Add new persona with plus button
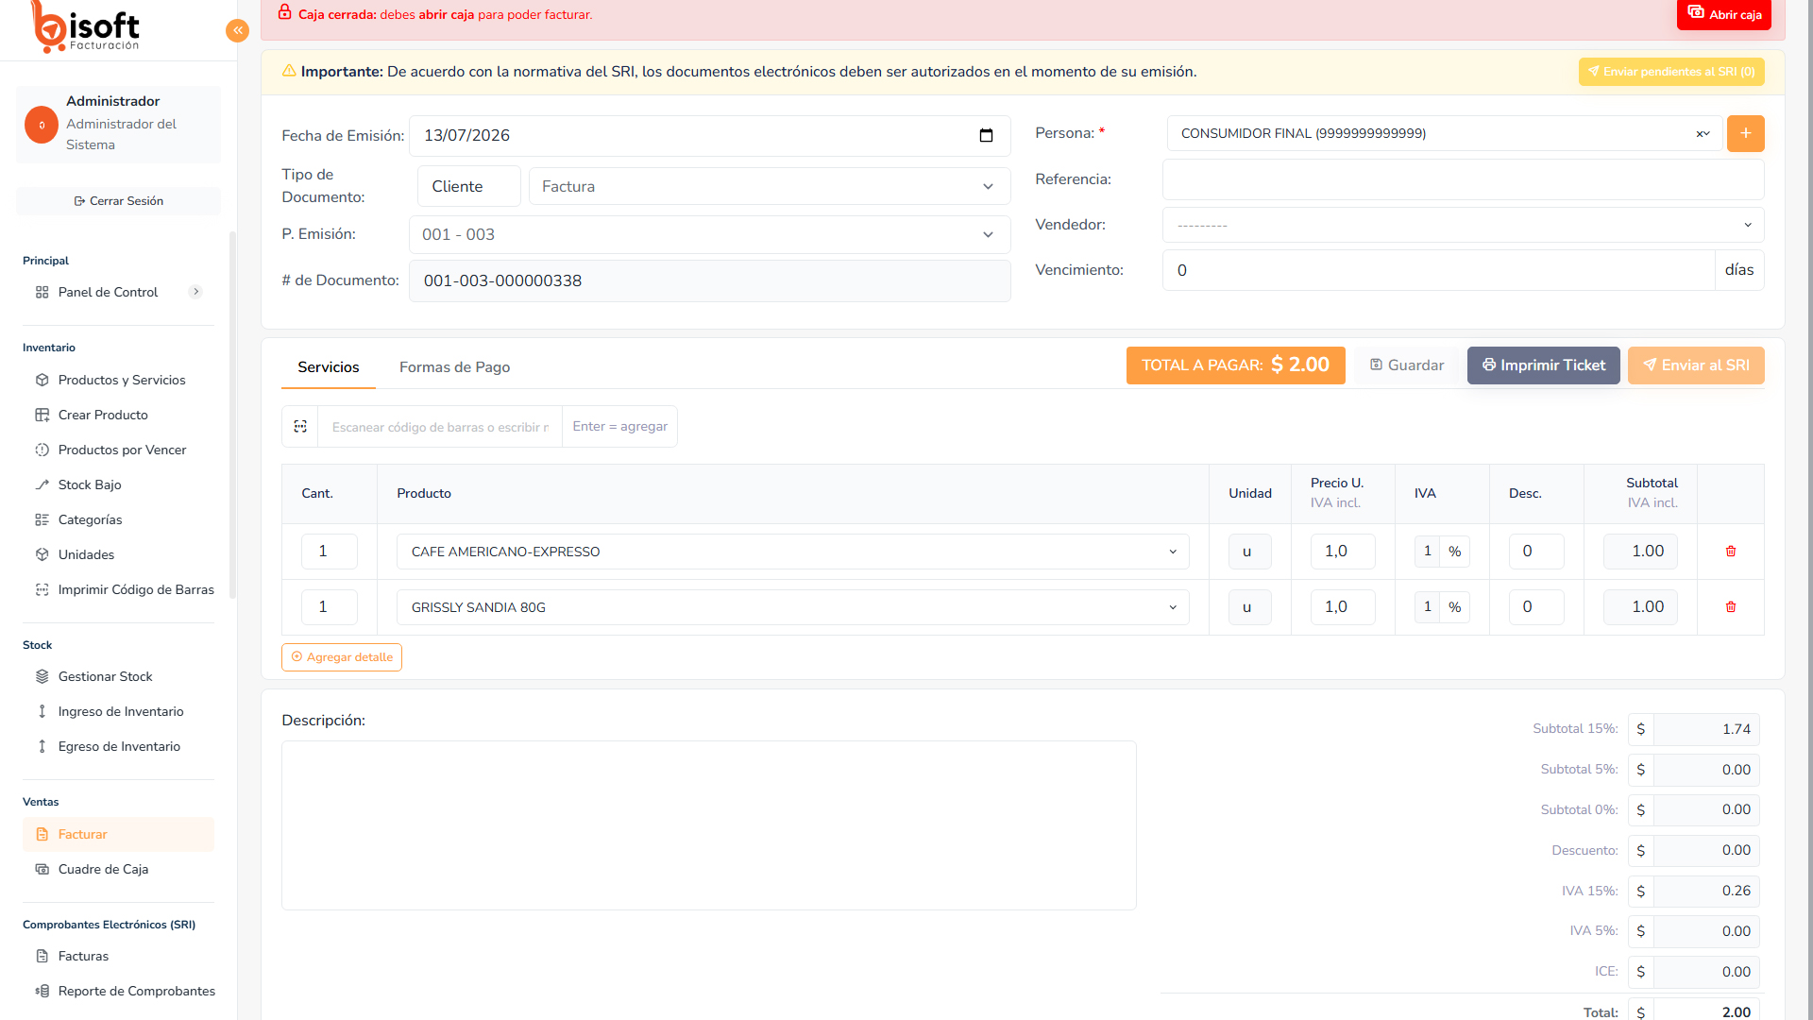The height and width of the screenshot is (1020, 1813). (x=1745, y=133)
